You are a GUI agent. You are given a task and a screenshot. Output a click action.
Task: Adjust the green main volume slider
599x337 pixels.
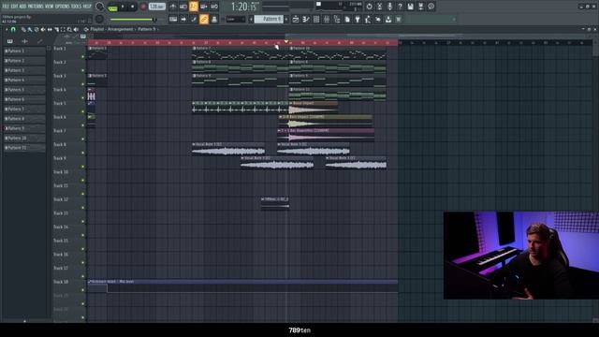(133, 20)
